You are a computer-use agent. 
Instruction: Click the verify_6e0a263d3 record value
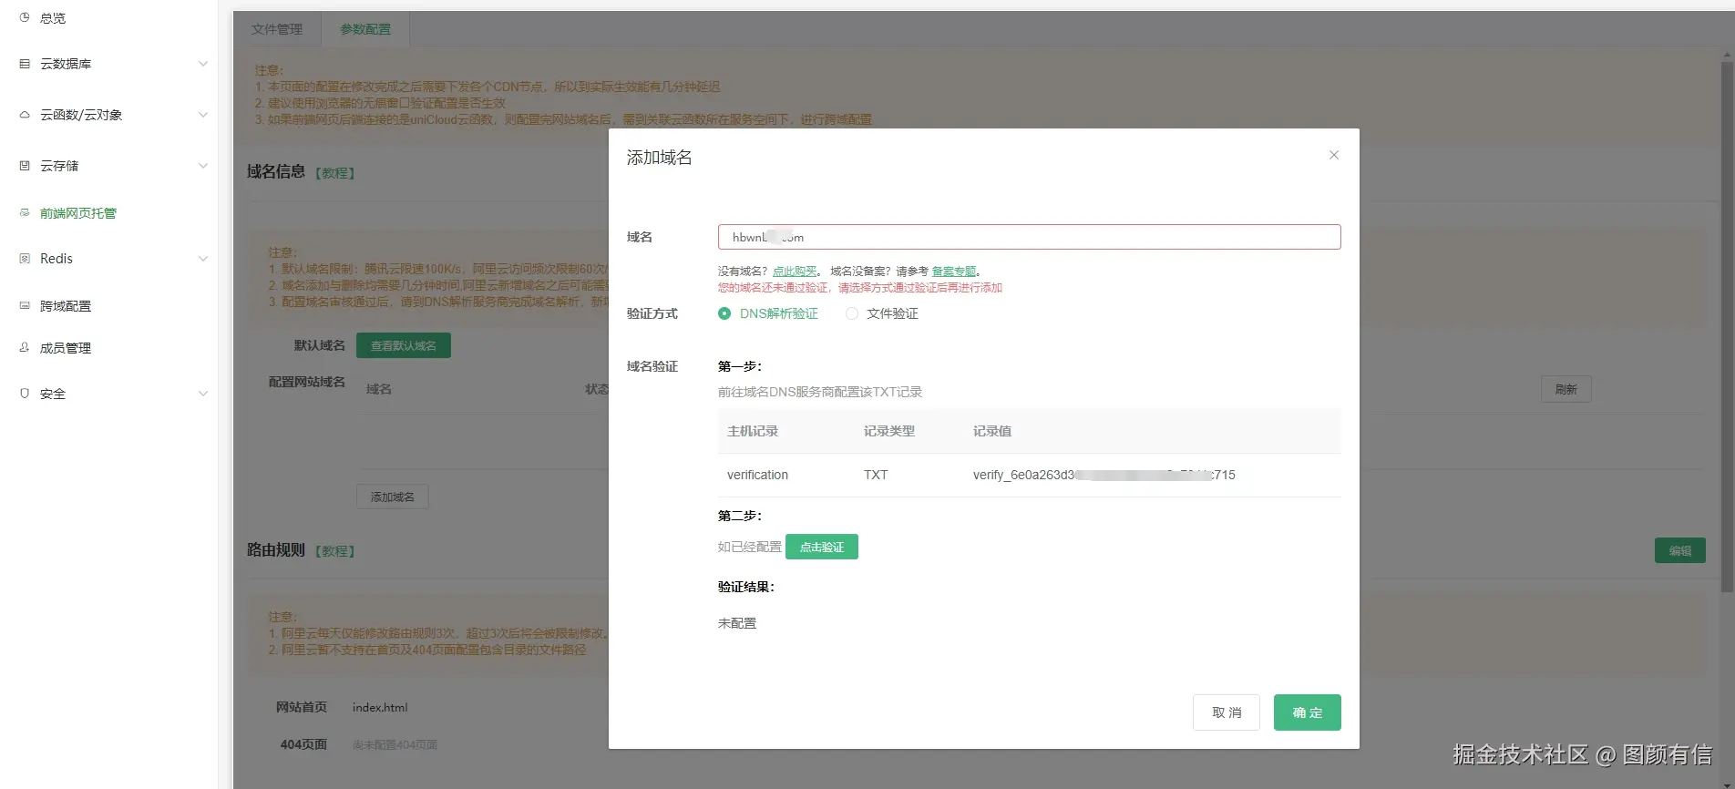(x=1104, y=475)
